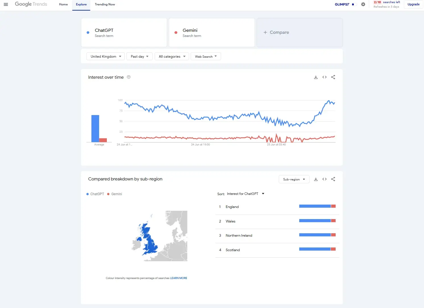The height and width of the screenshot is (308, 424).
Task: Open embed code for Interest over time chart
Action: [324, 77]
